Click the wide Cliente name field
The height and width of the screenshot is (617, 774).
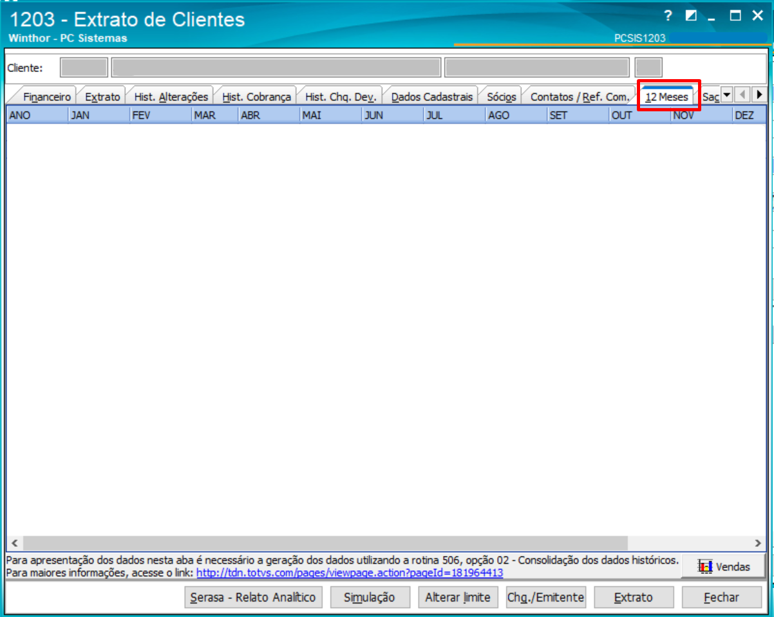point(276,68)
